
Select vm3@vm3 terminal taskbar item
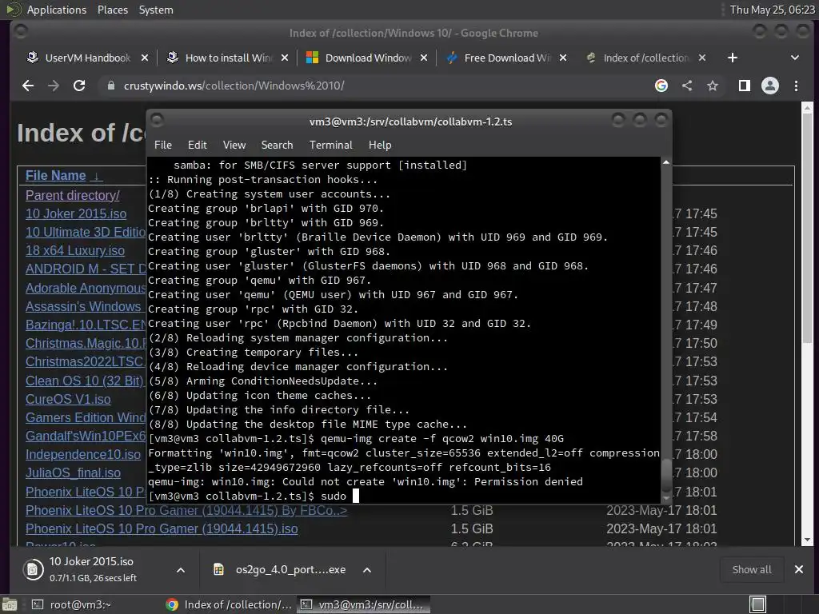[364, 604]
